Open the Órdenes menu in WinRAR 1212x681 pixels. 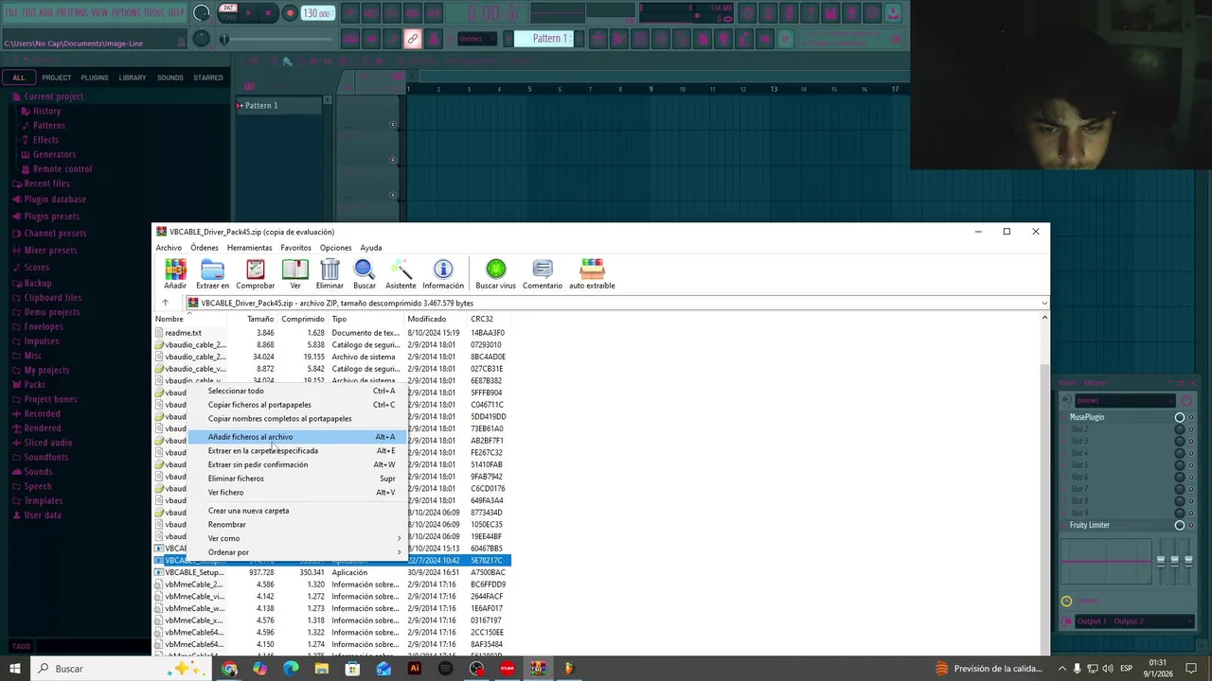click(x=204, y=248)
